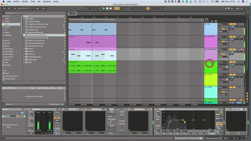This screenshot has height=141, width=251.
Task: Open the Plug-ins category
Action: (x=8, y=60)
